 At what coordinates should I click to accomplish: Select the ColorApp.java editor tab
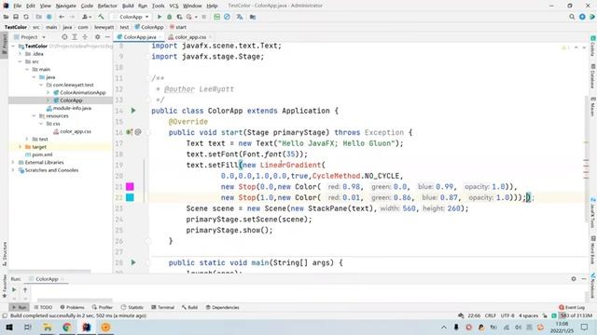click(x=139, y=37)
